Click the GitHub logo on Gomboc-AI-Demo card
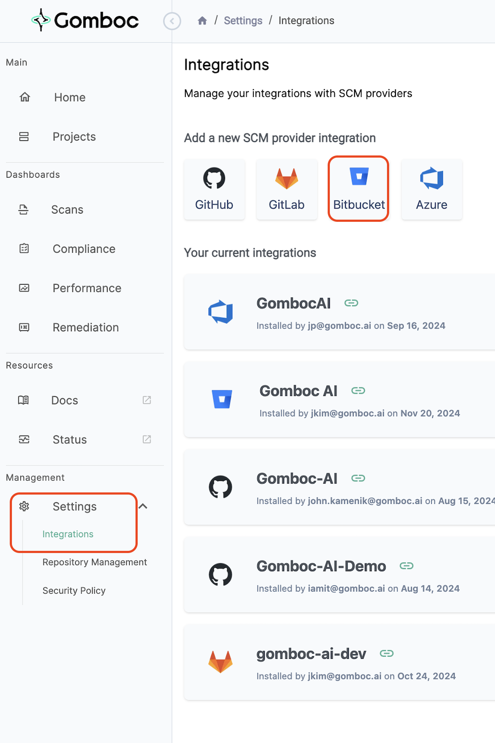The width and height of the screenshot is (495, 743). 220,575
